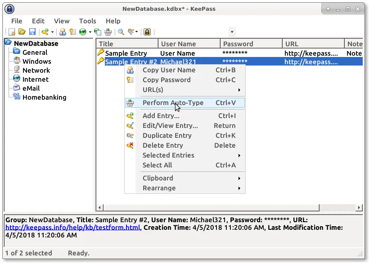The height and width of the screenshot is (263, 369).
Task: Select Delete Entry in the context menu
Action: 162,145
